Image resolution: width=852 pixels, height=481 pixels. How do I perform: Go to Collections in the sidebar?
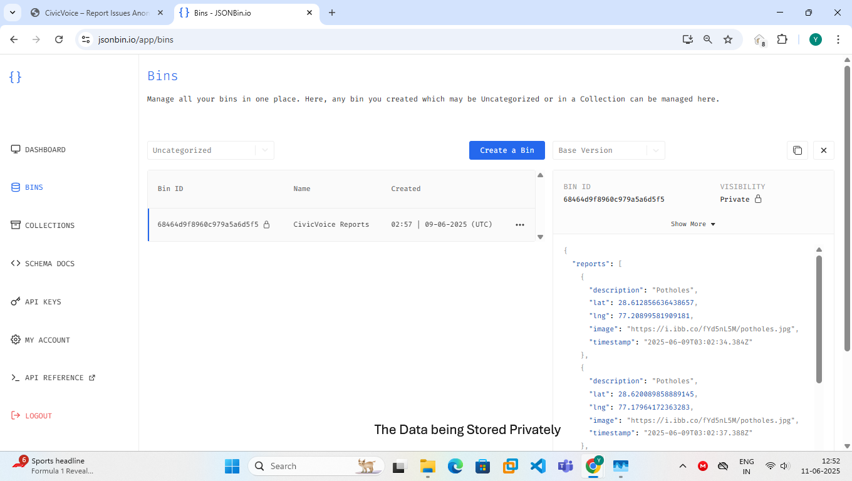[x=43, y=225]
